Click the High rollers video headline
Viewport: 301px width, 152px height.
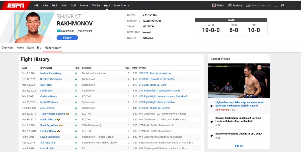click(x=240, y=104)
